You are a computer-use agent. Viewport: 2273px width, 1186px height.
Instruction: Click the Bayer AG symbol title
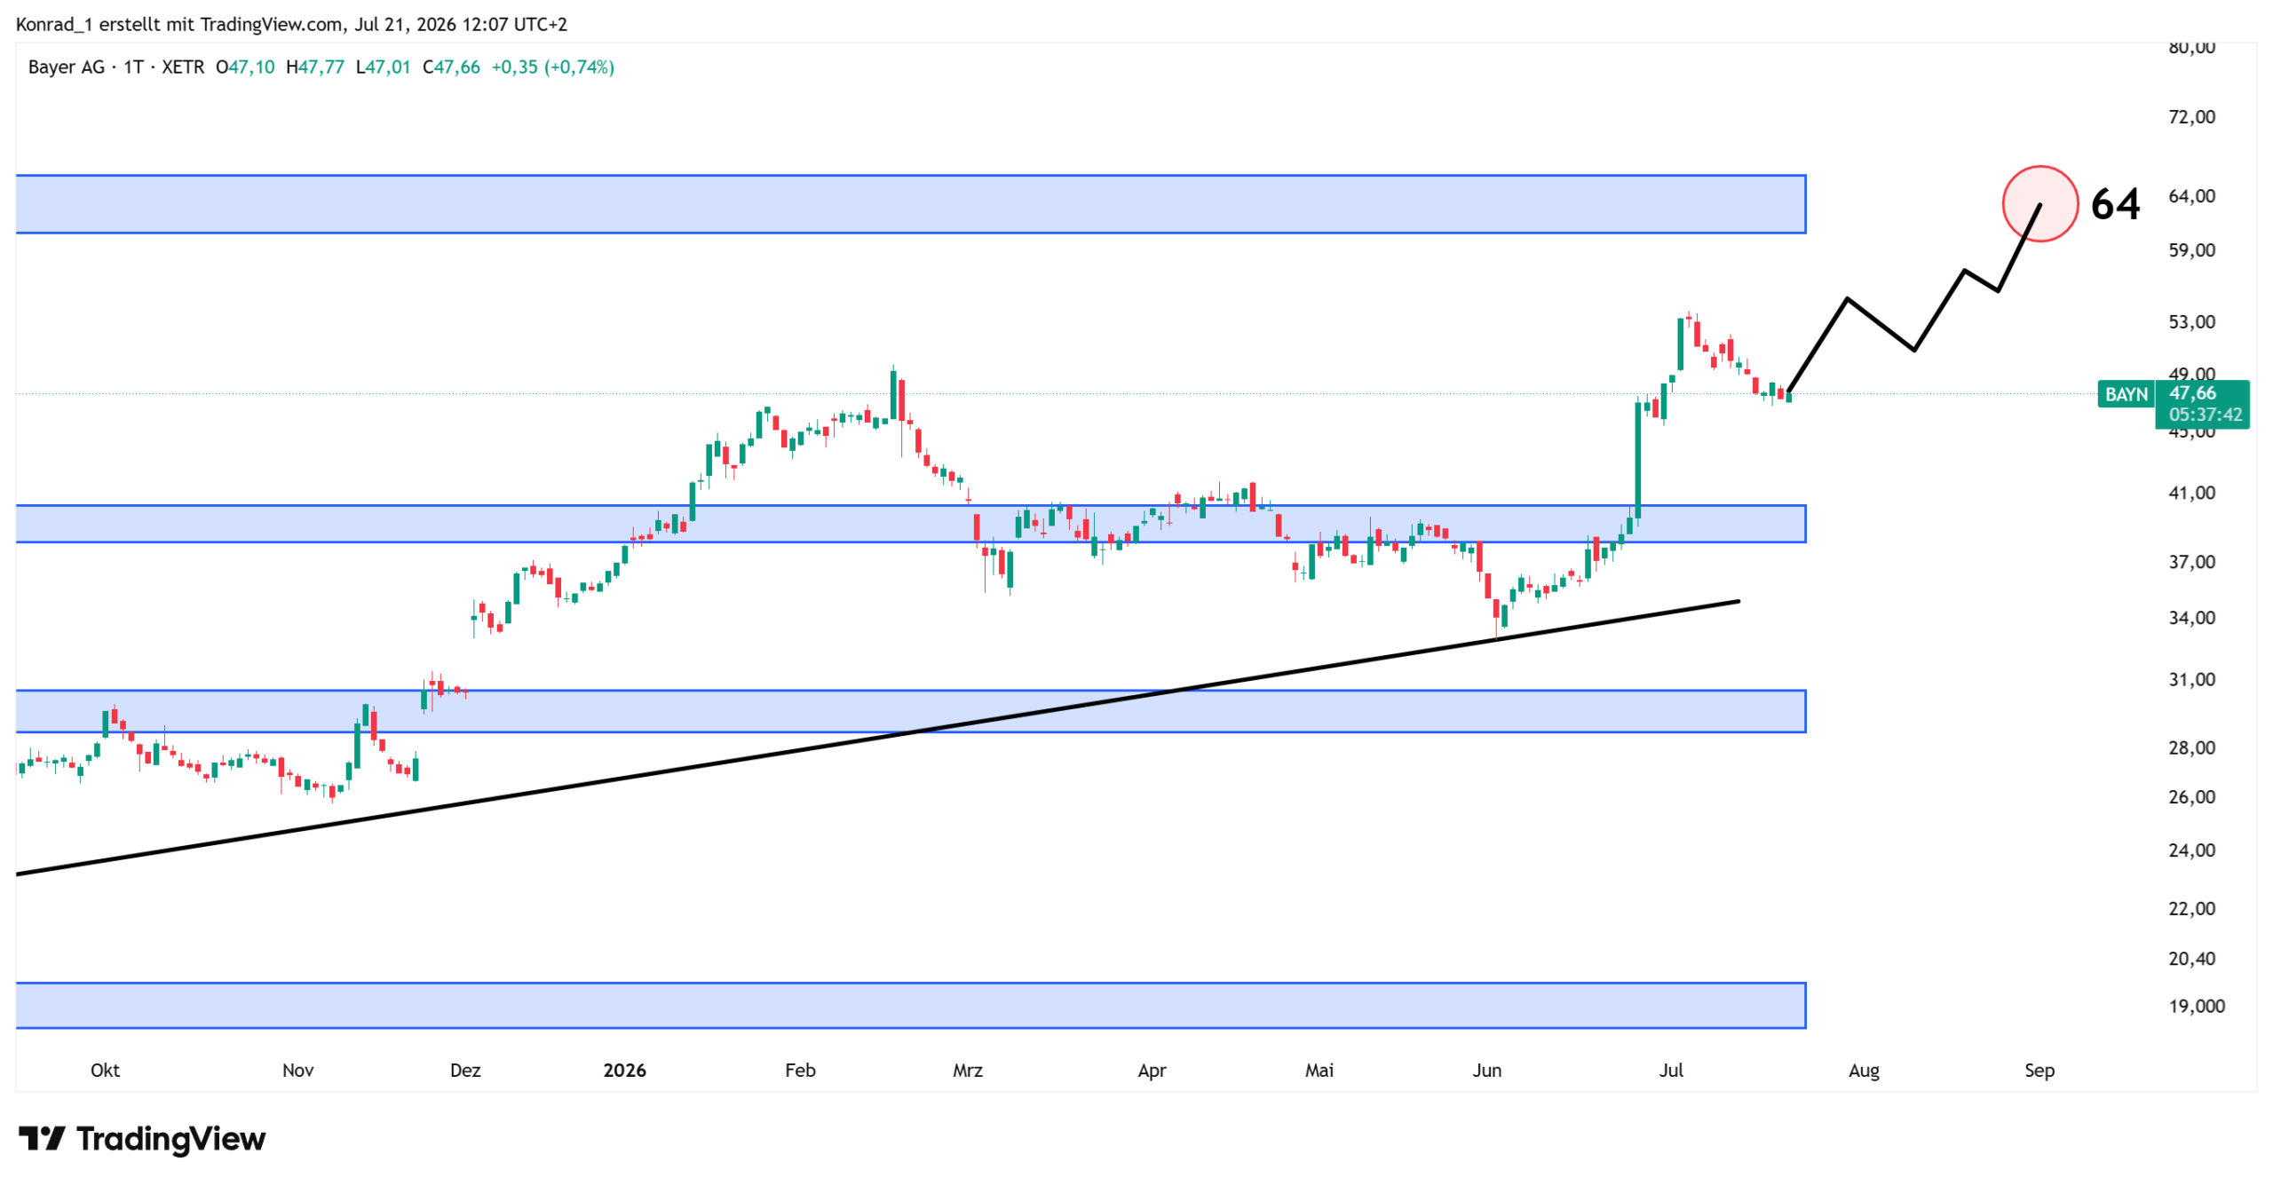coord(67,67)
